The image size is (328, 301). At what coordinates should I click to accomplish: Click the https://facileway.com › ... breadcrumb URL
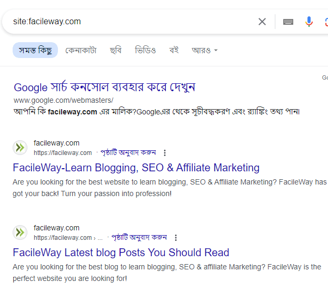tap(68, 238)
